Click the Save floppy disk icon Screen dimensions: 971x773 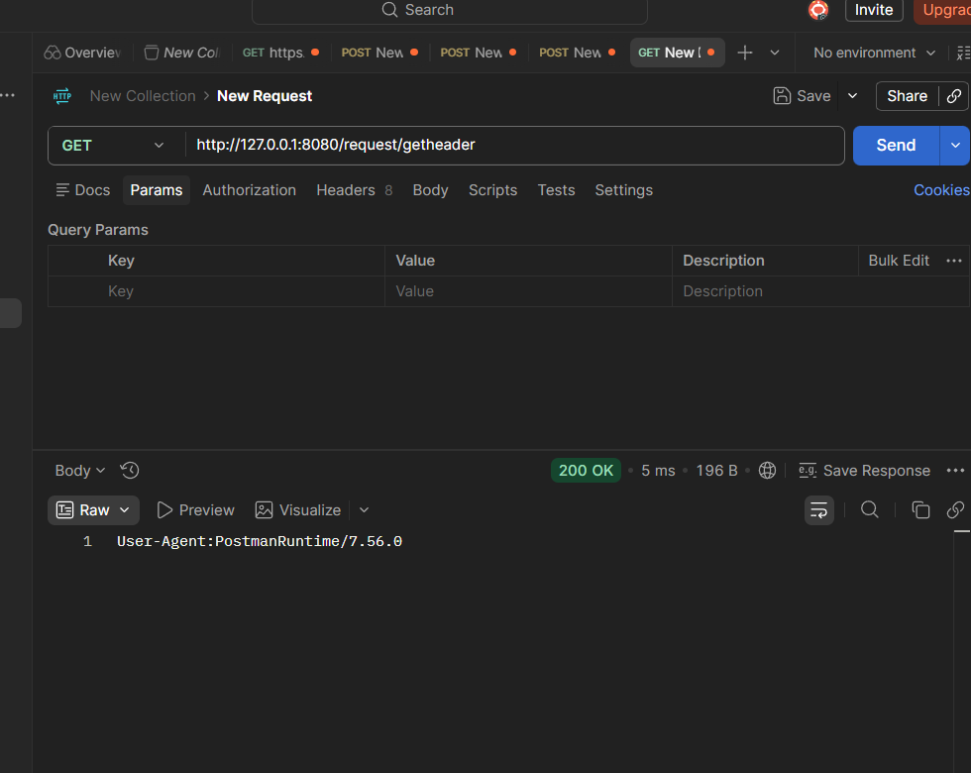point(782,95)
